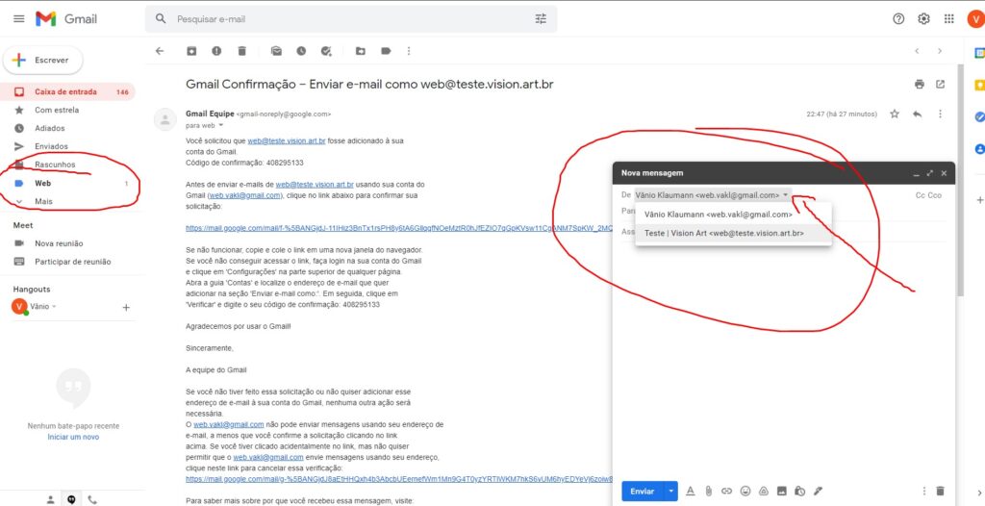
Task: Star the Gmail Equipe message
Action: pyautogui.click(x=895, y=114)
